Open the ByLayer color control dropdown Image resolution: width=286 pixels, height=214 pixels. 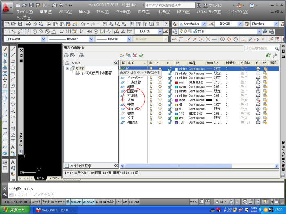[x=43, y=39]
